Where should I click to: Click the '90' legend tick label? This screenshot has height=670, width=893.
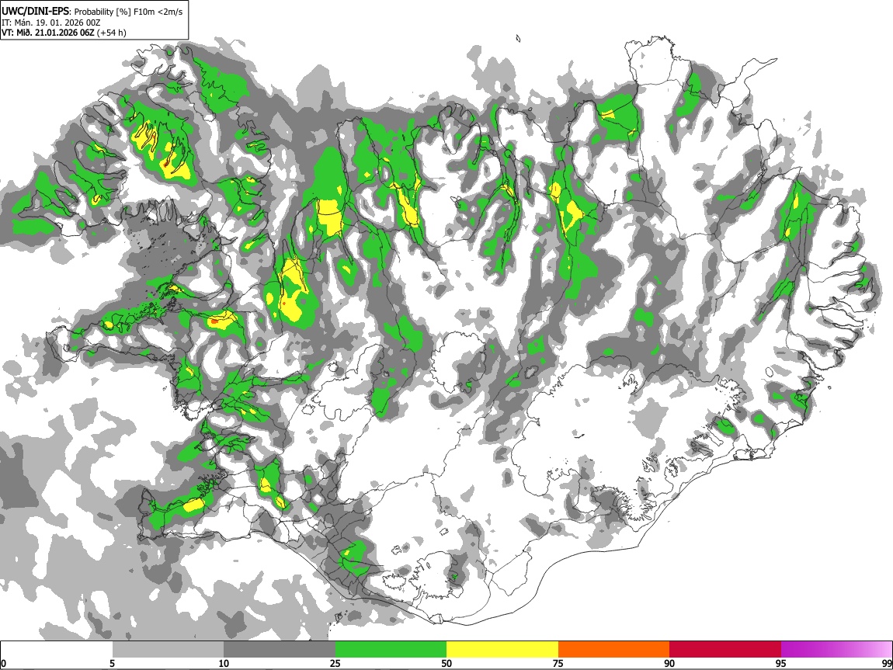click(669, 664)
